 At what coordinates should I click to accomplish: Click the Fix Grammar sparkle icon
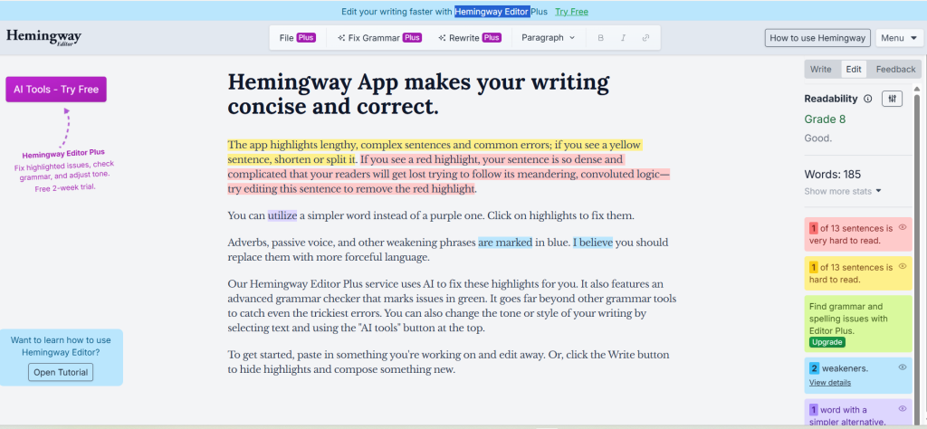click(341, 38)
